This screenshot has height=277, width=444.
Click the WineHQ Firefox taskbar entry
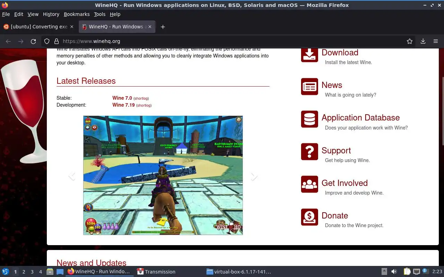[x=100, y=272]
